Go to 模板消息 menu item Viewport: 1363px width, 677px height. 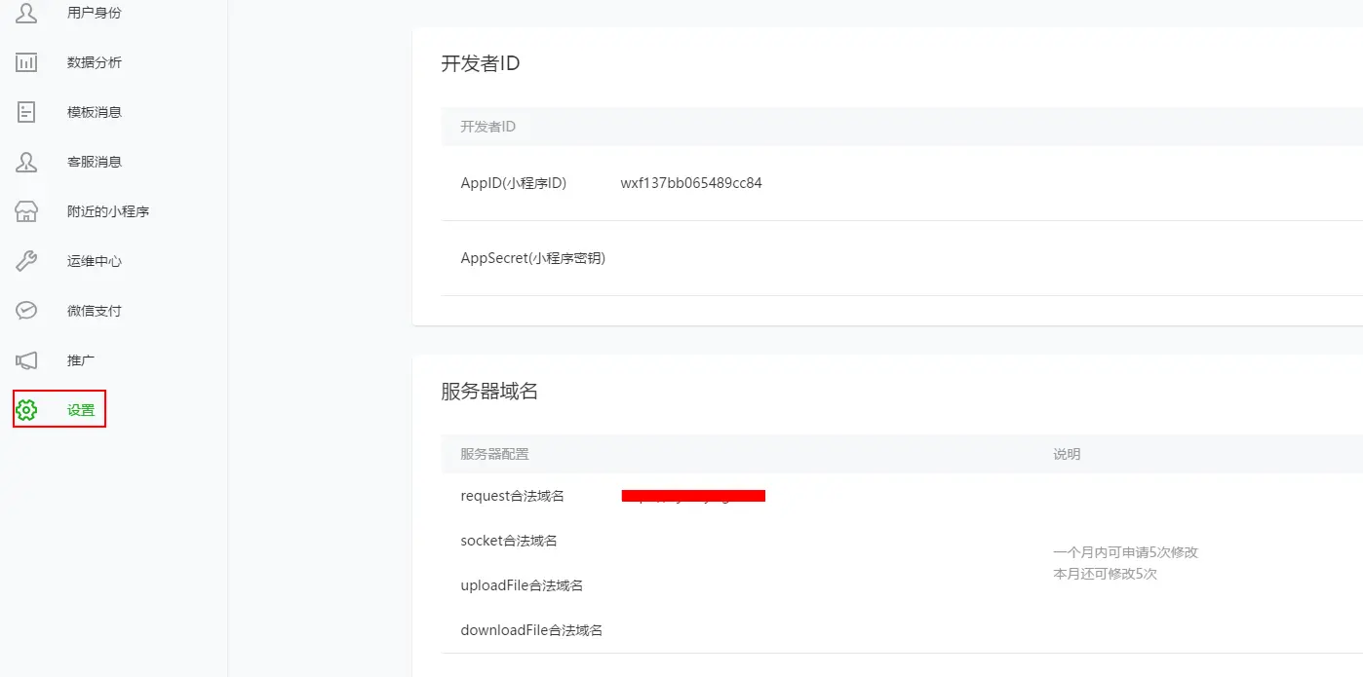[x=95, y=112]
